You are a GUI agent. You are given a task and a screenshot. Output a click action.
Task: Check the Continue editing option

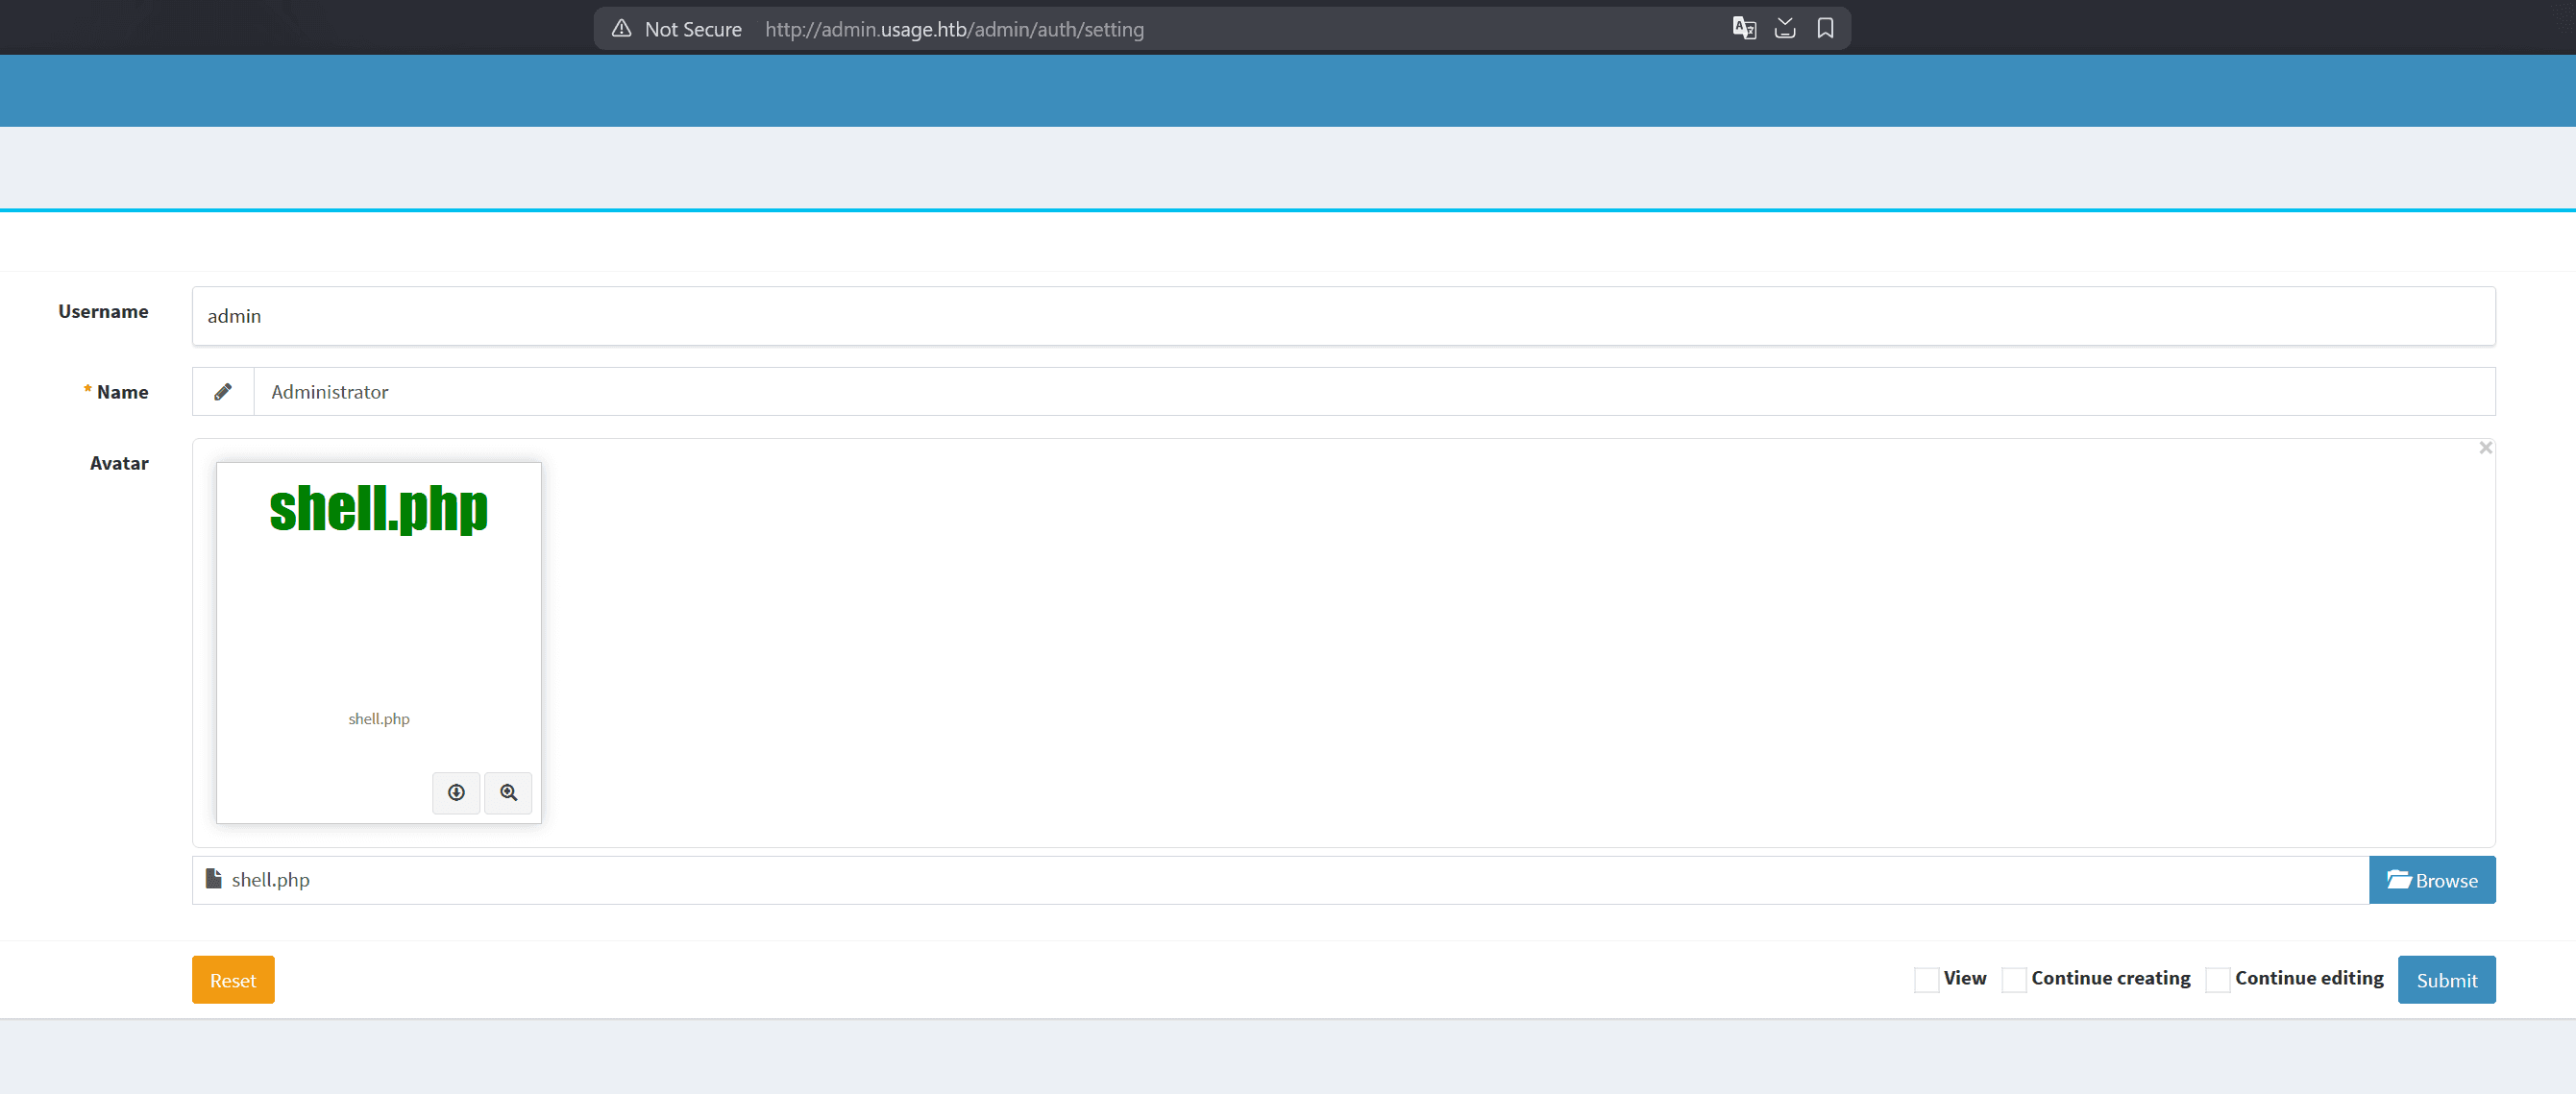click(x=2217, y=979)
